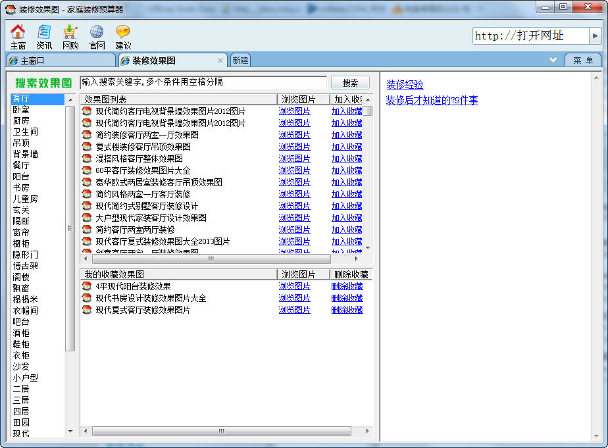The width and height of the screenshot is (608, 448).
Task: Select the row 现代简约式别墅客厅装修设计
Action: (x=222, y=206)
